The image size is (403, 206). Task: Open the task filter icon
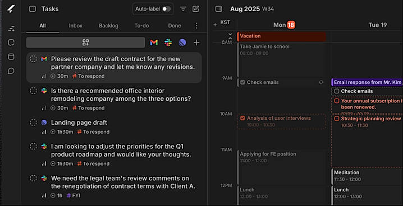tap(183, 9)
